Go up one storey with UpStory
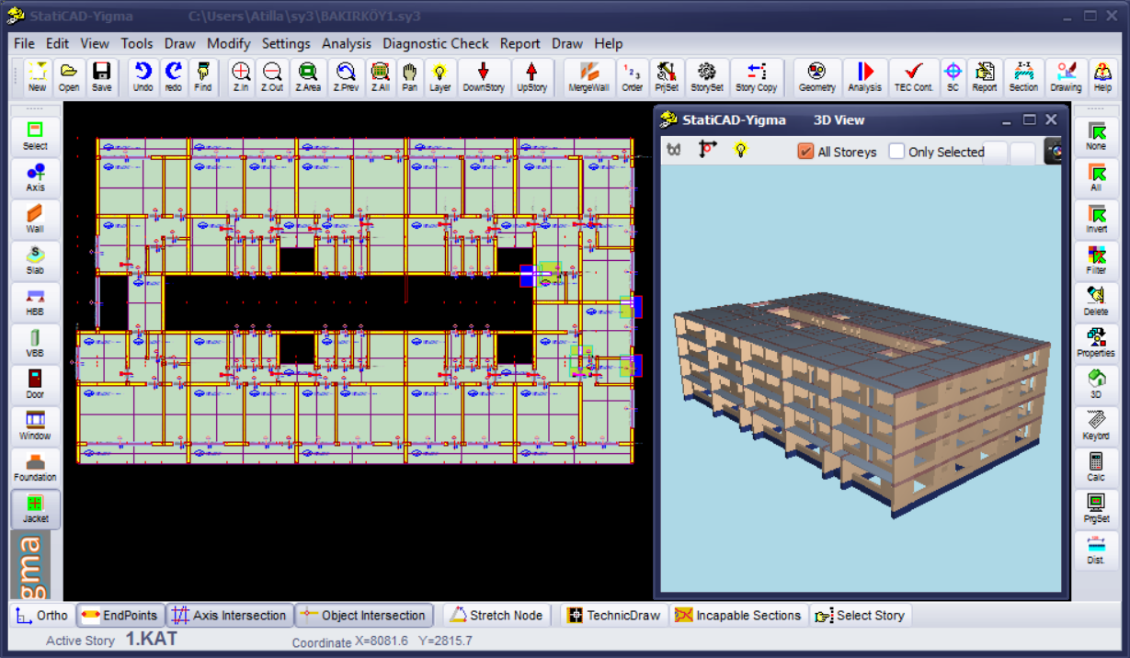The height and width of the screenshot is (658, 1130). (x=531, y=77)
